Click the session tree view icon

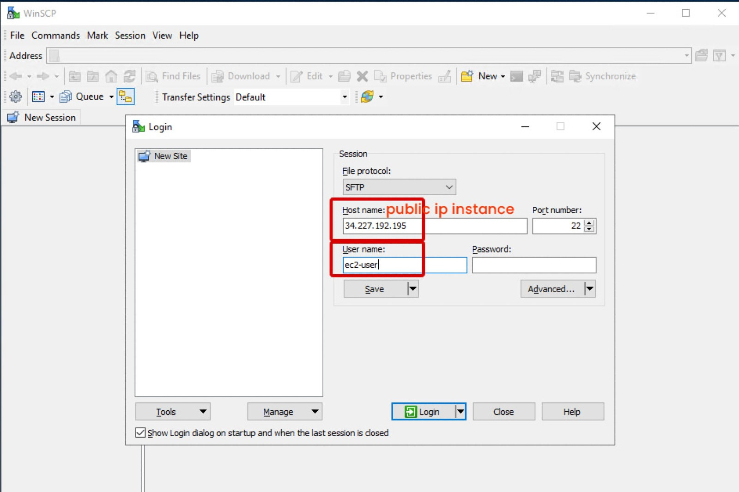coord(126,96)
